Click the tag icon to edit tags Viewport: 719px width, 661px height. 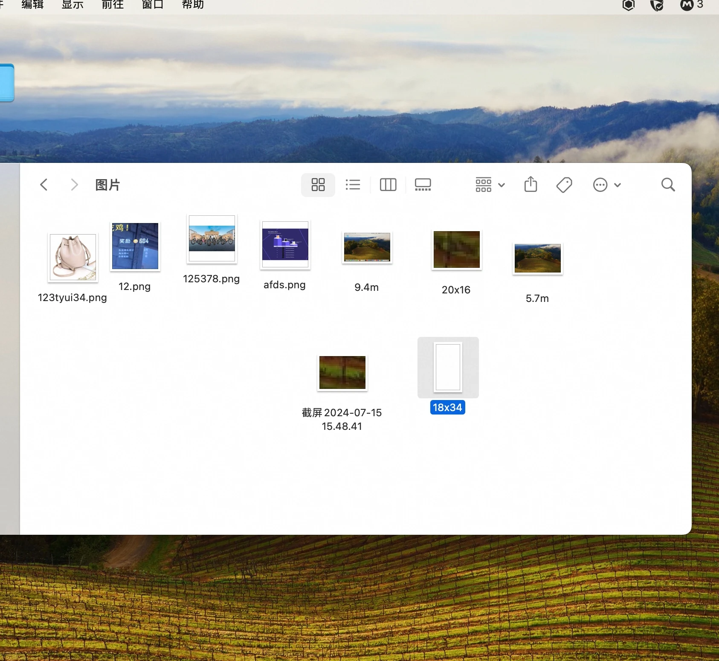pyautogui.click(x=564, y=185)
